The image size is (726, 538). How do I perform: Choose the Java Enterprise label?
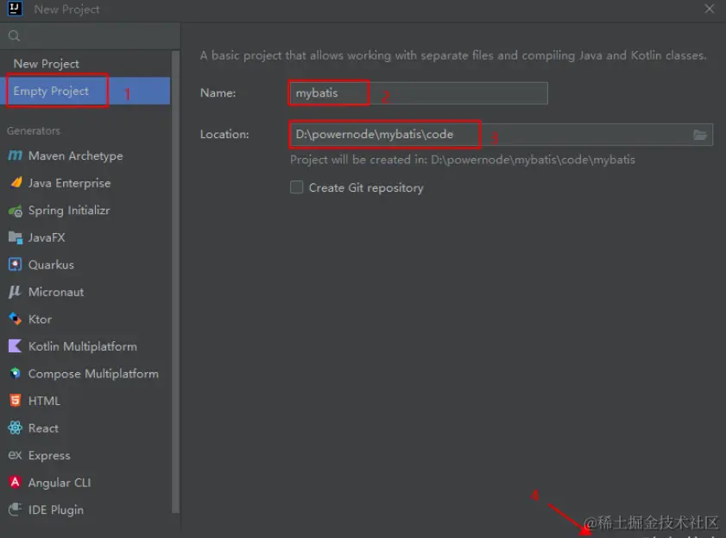(69, 183)
